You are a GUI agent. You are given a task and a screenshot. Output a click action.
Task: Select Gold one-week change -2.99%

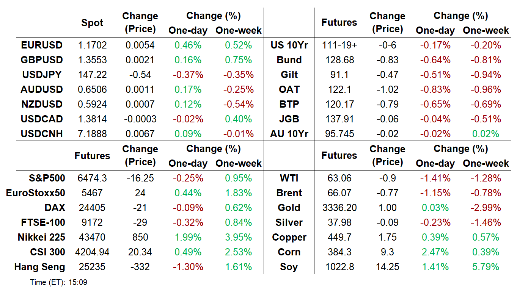[x=486, y=208]
